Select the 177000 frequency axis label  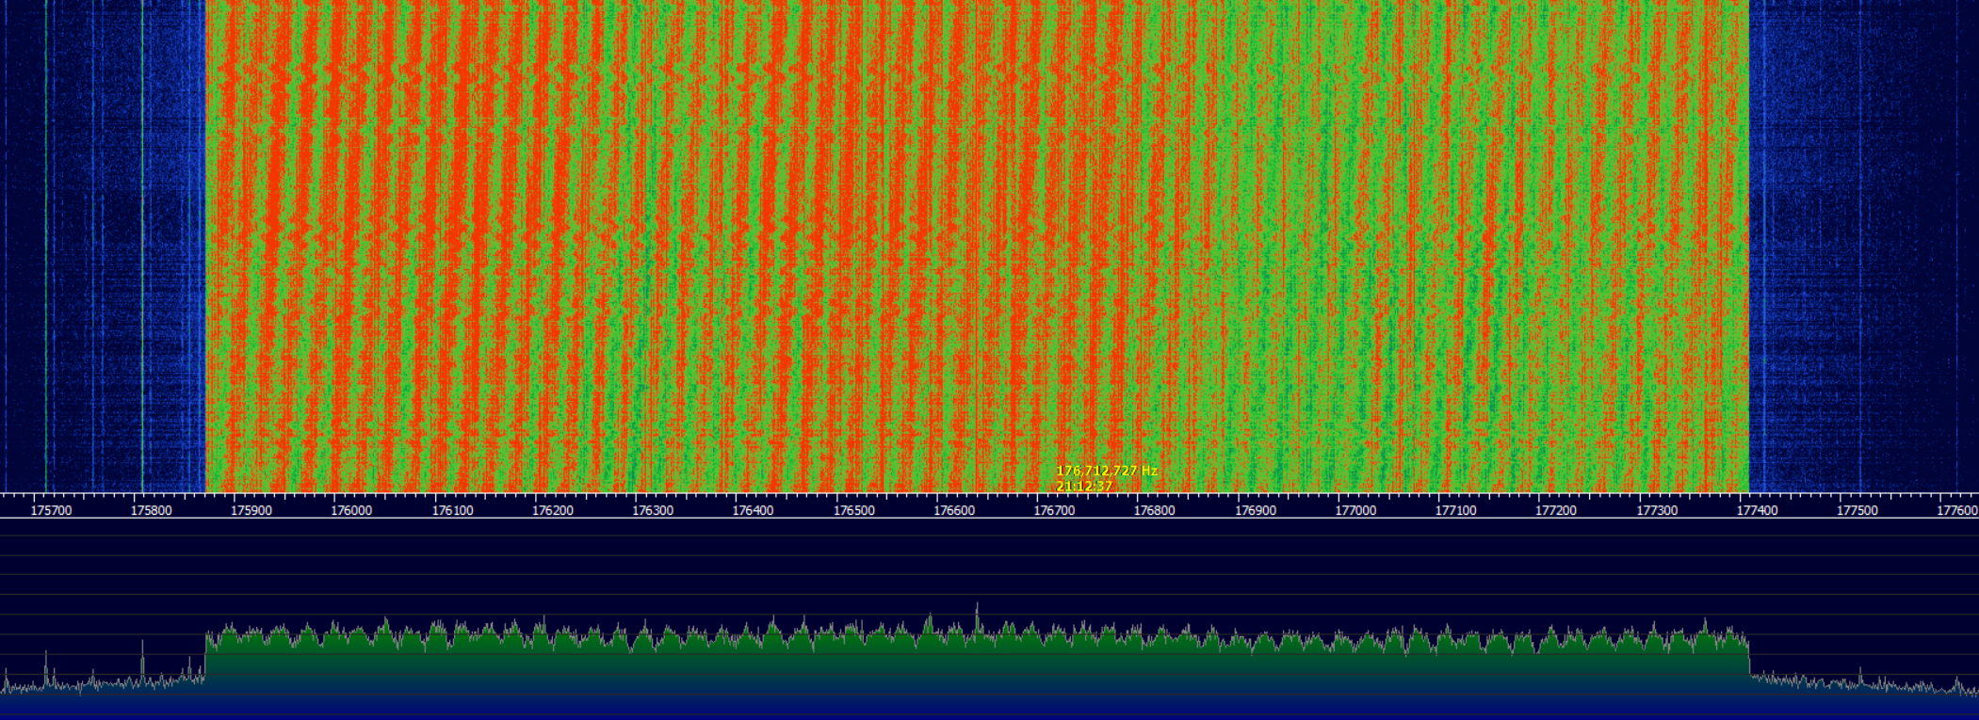point(1355,510)
